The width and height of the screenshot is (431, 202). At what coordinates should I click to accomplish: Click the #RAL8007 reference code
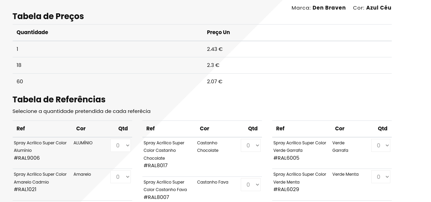point(156,197)
